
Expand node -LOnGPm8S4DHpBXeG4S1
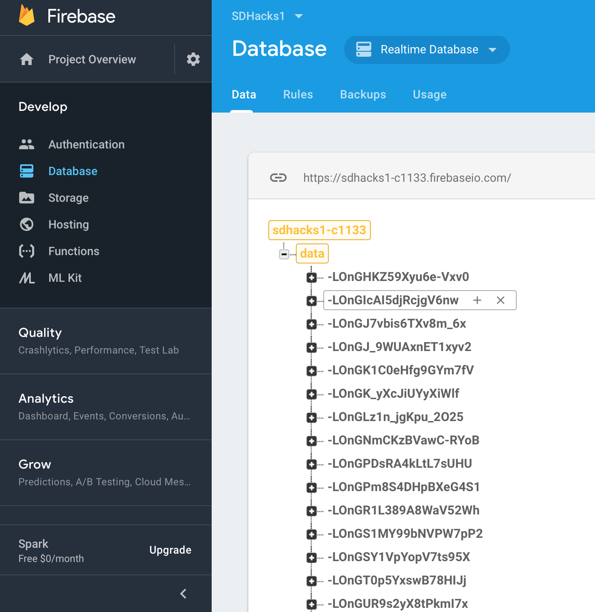[x=311, y=488]
